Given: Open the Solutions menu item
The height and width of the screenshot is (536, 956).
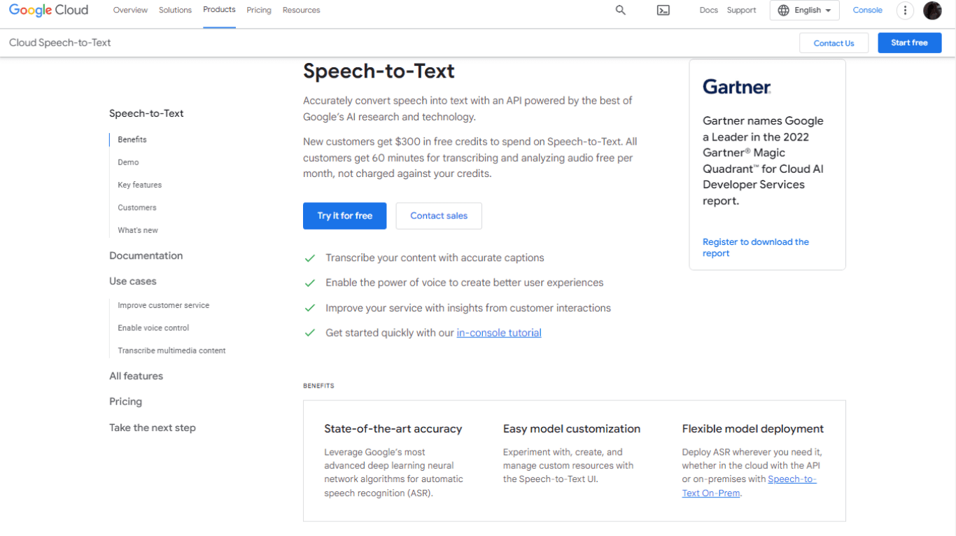Looking at the screenshot, I should pyautogui.click(x=175, y=10).
